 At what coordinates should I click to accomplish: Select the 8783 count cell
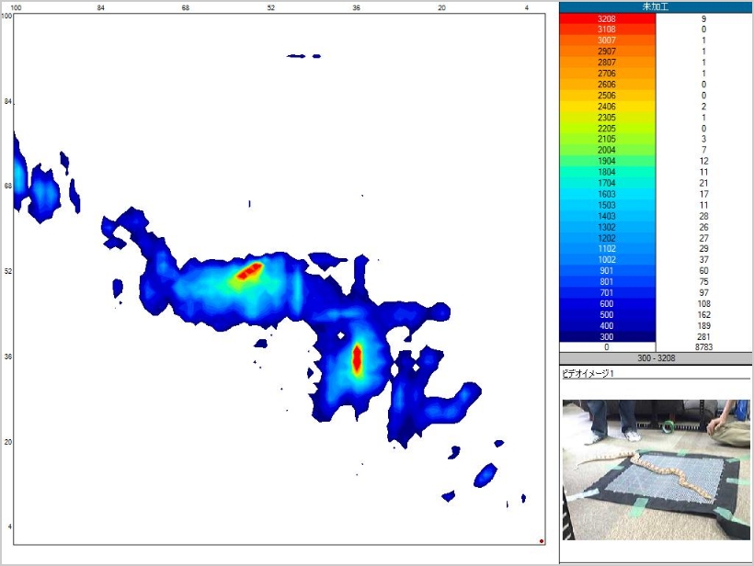(x=703, y=347)
